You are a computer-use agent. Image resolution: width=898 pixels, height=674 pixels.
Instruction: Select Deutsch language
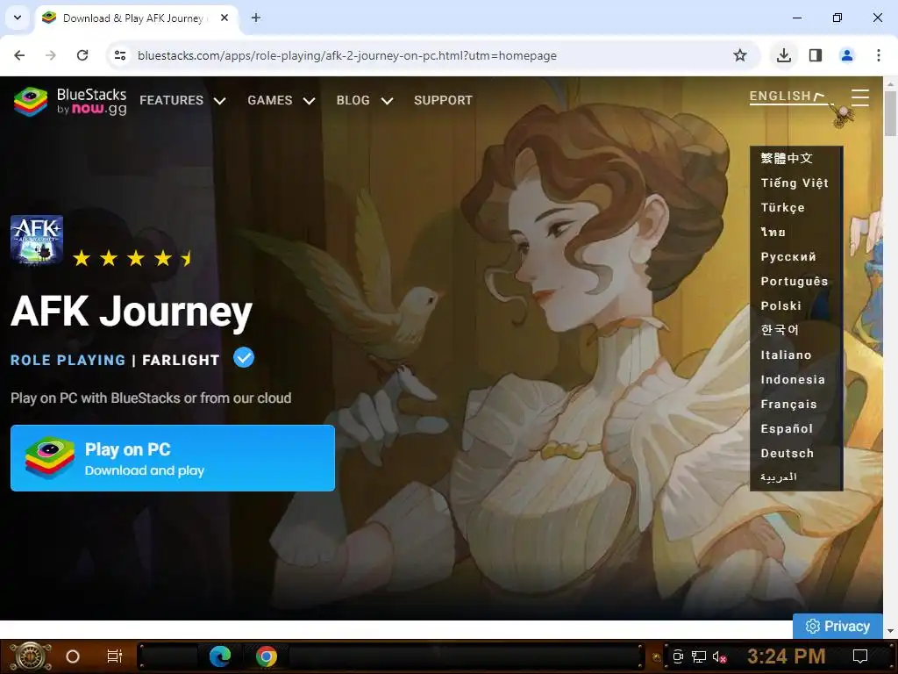[787, 454]
